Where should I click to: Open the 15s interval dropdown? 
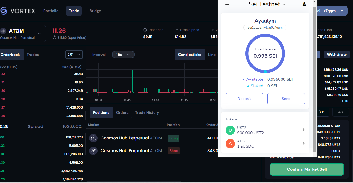click(123, 55)
